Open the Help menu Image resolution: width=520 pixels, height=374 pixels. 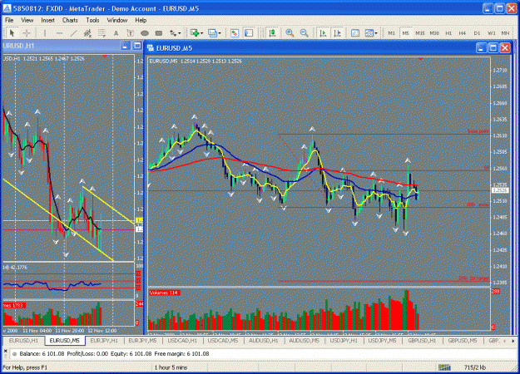coord(141,20)
